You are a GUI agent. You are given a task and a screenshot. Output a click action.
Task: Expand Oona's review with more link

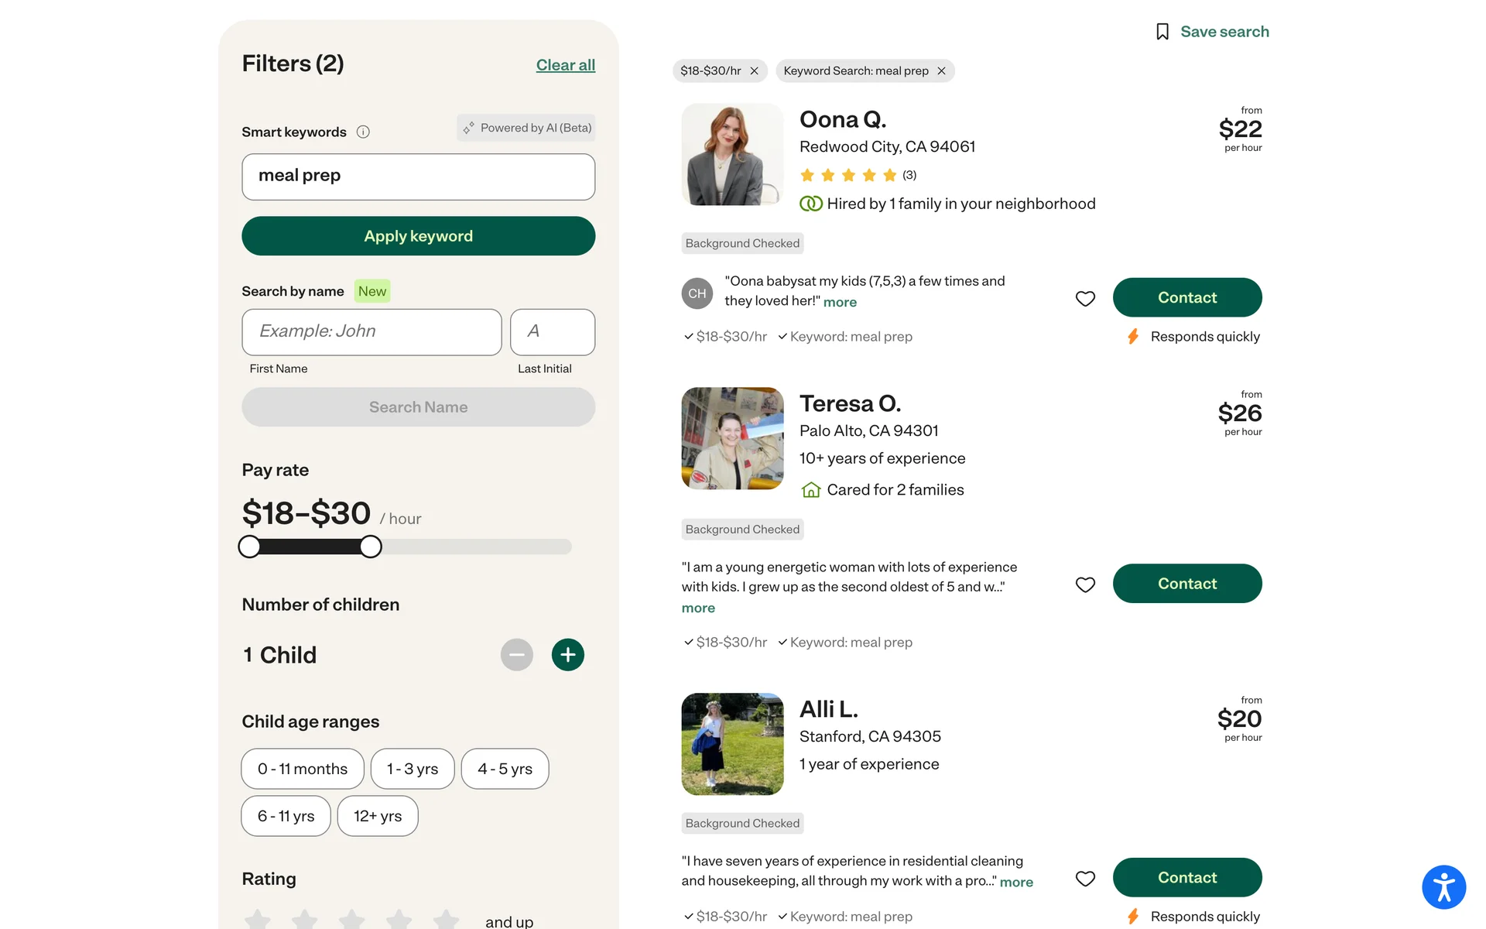click(x=840, y=302)
